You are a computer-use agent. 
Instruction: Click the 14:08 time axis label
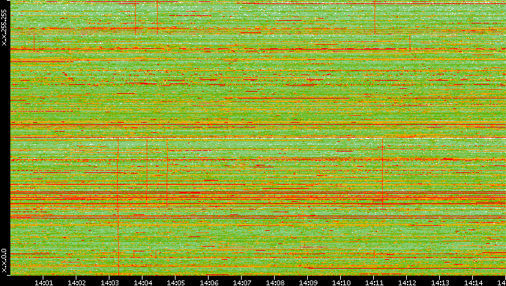click(275, 283)
